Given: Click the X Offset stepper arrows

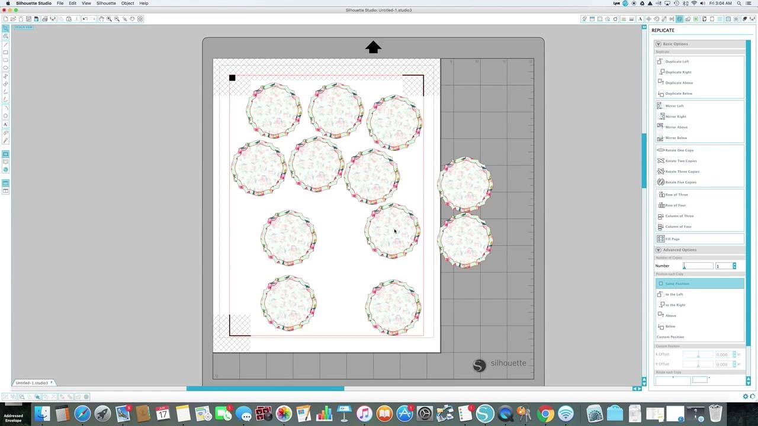Looking at the screenshot, I should (x=734, y=354).
